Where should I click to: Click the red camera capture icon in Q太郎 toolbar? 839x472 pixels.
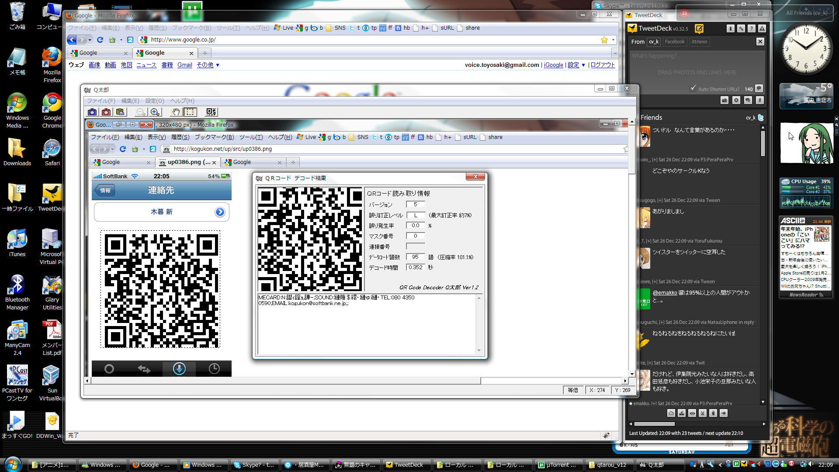pos(106,112)
